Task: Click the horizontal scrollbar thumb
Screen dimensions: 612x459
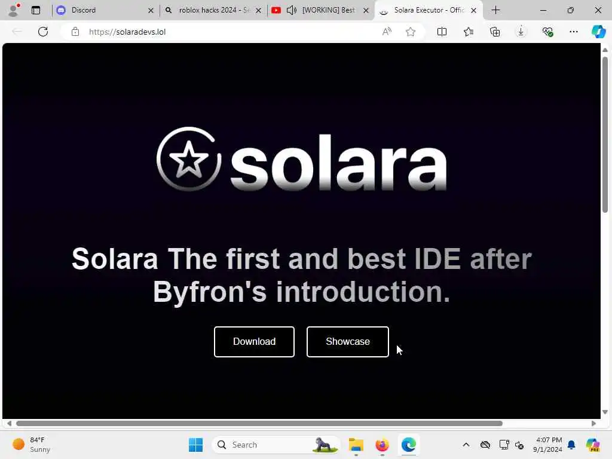Action: point(259,424)
